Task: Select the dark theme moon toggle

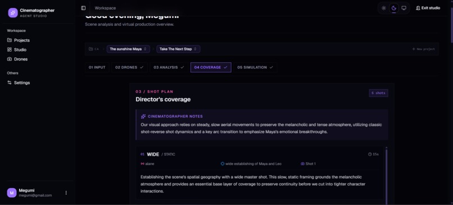Action: click(x=394, y=8)
